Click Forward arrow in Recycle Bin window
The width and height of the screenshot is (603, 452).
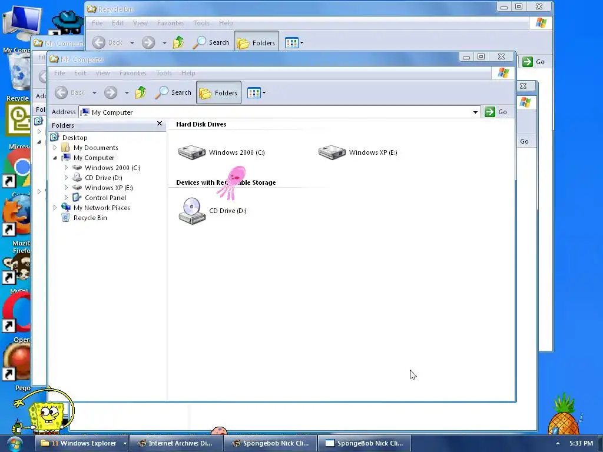pos(148,42)
